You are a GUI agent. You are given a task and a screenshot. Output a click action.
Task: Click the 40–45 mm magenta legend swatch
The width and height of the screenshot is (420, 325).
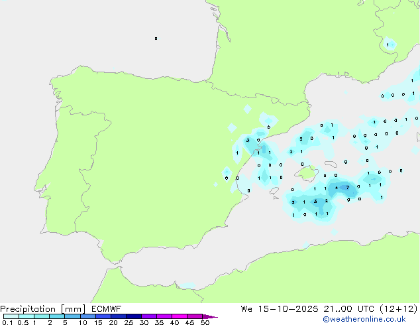click(x=180, y=316)
